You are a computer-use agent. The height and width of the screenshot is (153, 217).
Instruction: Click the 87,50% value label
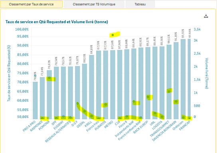pyautogui.click(x=112, y=45)
